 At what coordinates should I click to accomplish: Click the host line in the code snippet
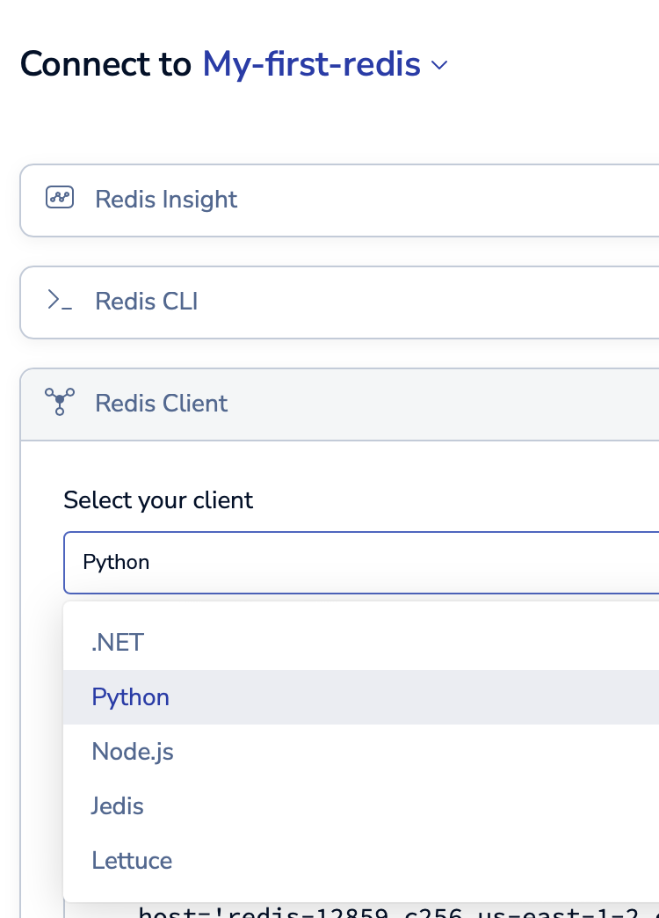[x=395, y=911]
